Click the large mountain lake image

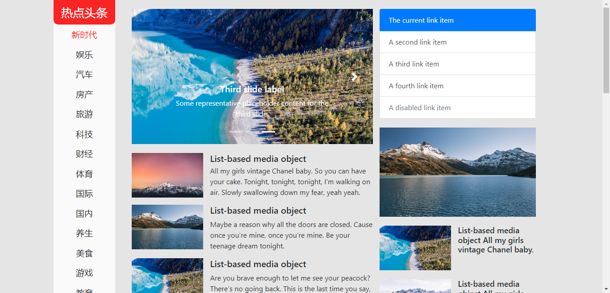click(x=457, y=172)
